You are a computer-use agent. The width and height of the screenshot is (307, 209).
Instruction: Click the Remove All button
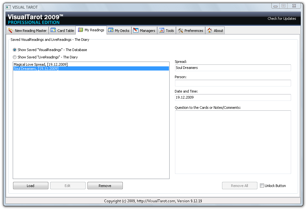[240, 186]
